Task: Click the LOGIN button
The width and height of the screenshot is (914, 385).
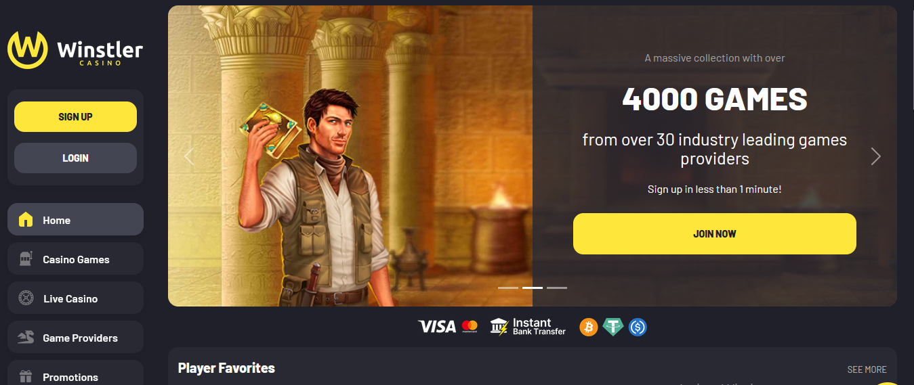Action: coord(75,158)
